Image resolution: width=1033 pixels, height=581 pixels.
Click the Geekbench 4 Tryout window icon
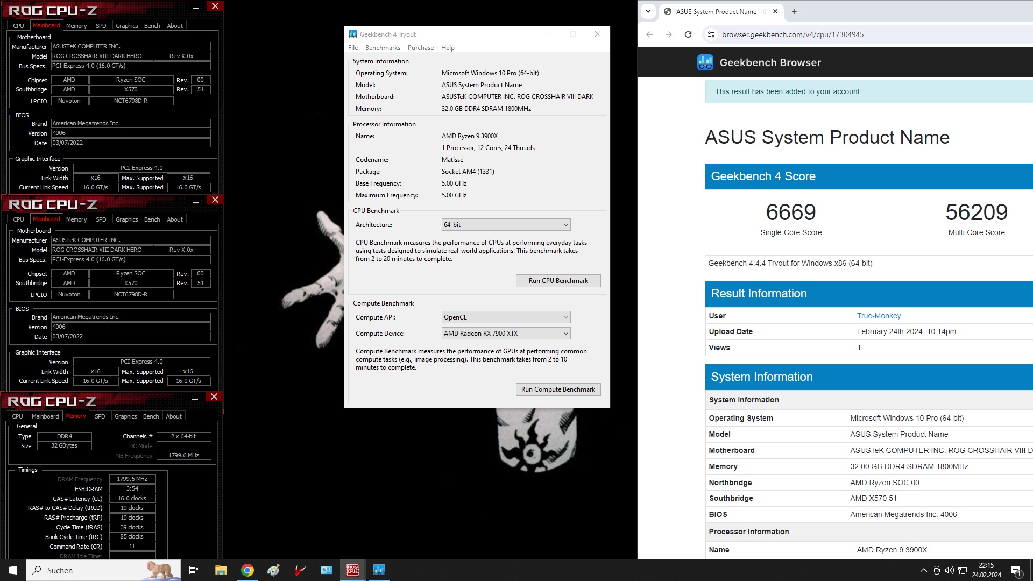[x=353, y=34]
